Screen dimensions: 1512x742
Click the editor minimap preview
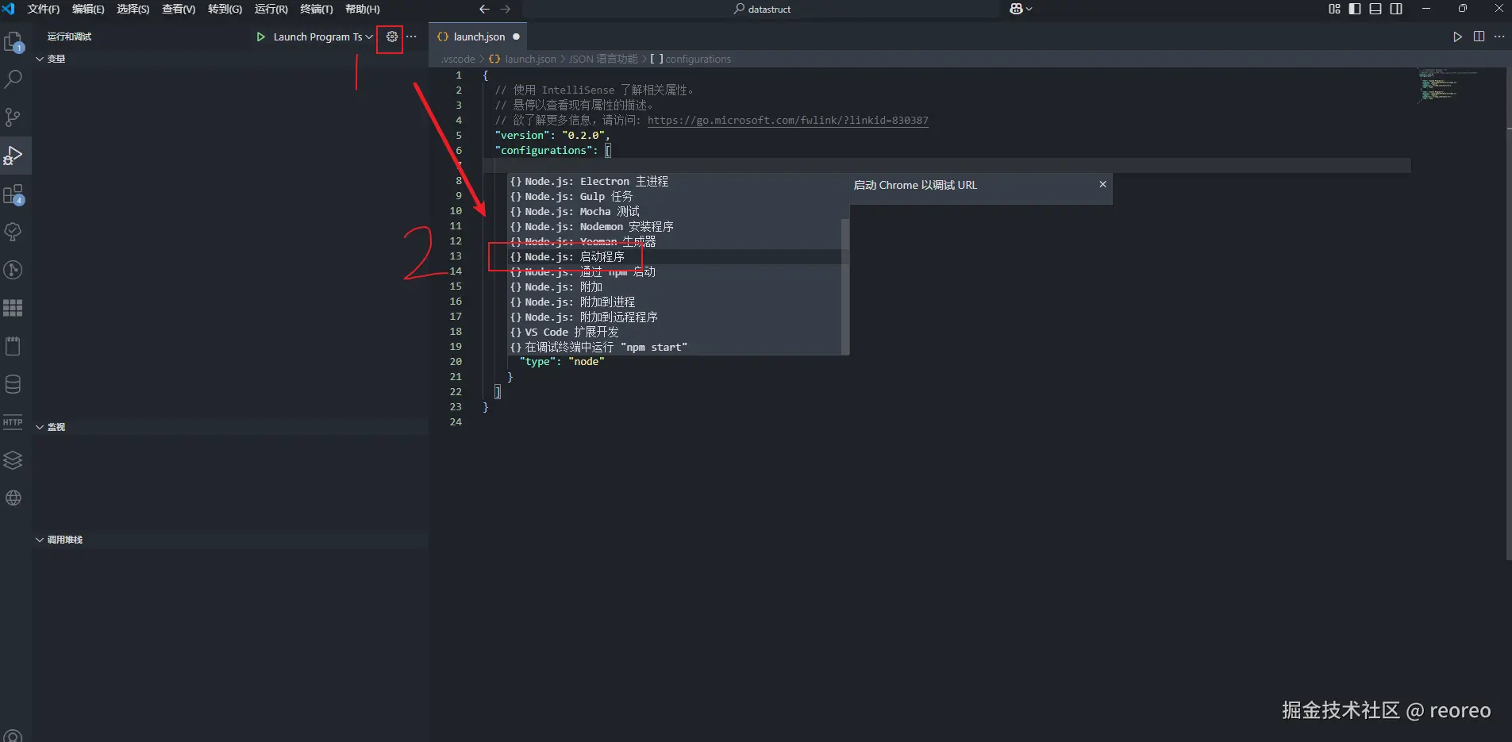[x=1449, y=86]
